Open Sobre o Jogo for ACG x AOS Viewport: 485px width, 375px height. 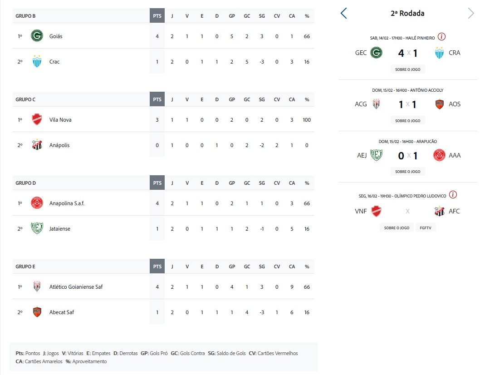tap(407, 121)
